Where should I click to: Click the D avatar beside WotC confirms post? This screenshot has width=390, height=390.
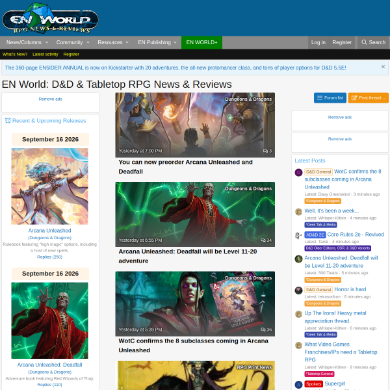pos(298,172)
